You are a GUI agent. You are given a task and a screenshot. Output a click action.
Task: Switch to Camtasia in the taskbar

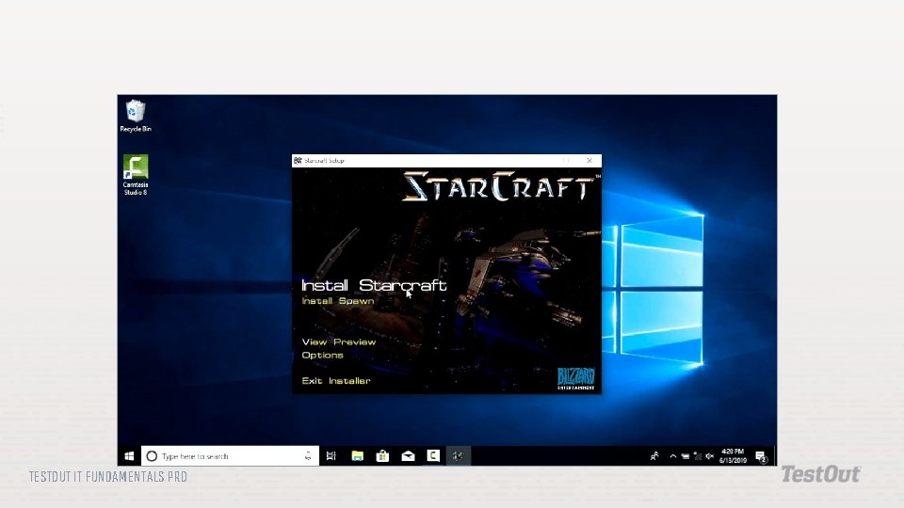[433, 456]
